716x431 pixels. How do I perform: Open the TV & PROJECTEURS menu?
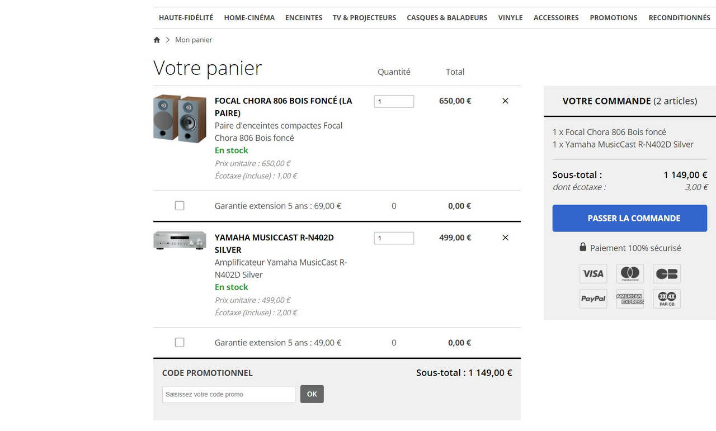tap(364, 18)
